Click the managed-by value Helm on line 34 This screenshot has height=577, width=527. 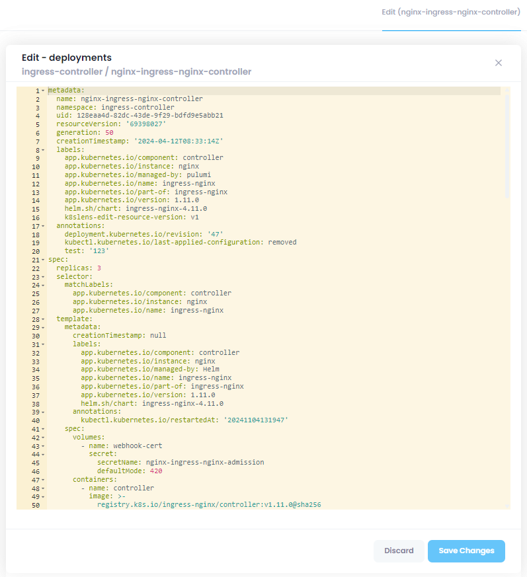(211, 369)
